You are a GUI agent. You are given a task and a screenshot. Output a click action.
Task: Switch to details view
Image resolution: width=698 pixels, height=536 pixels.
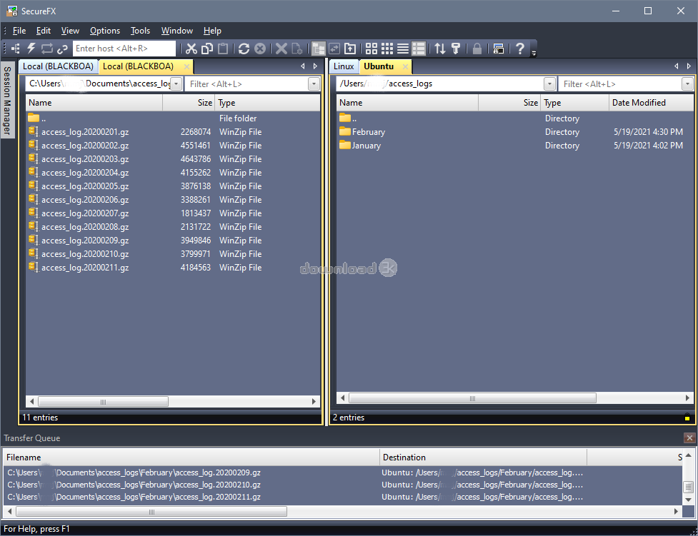[x=419, y=49]
